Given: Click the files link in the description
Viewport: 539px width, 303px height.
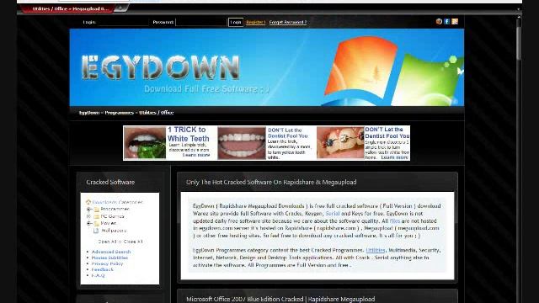Looking at the screenshot, I should 395,221.
